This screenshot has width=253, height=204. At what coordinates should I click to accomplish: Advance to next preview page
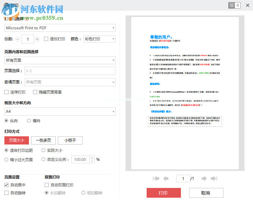pos(204,178)
